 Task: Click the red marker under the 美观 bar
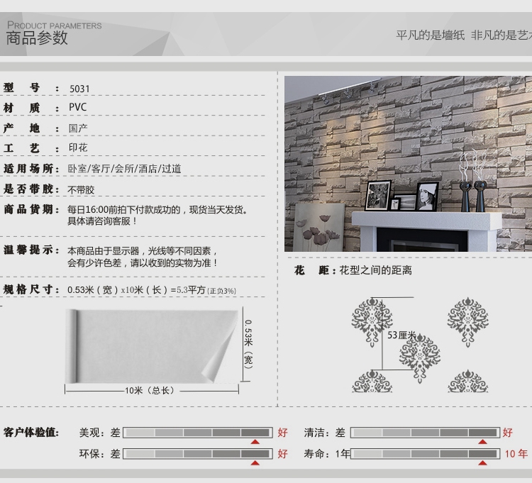(x=255, y=442)
